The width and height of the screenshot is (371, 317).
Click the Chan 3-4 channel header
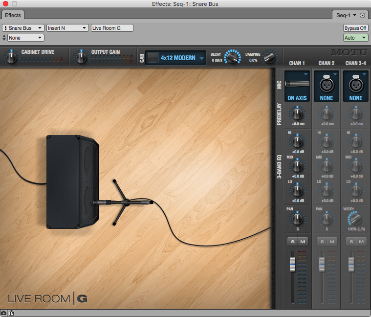[356, 63]
